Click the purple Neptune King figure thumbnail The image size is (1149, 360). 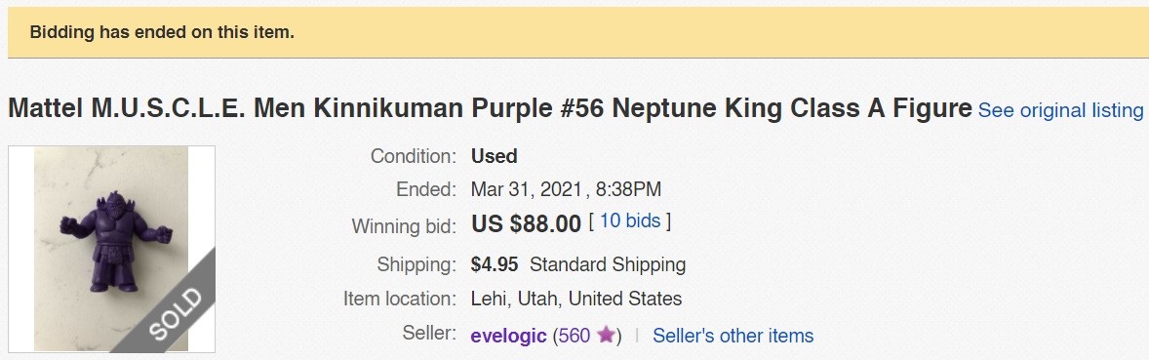[x=111, y=249]
